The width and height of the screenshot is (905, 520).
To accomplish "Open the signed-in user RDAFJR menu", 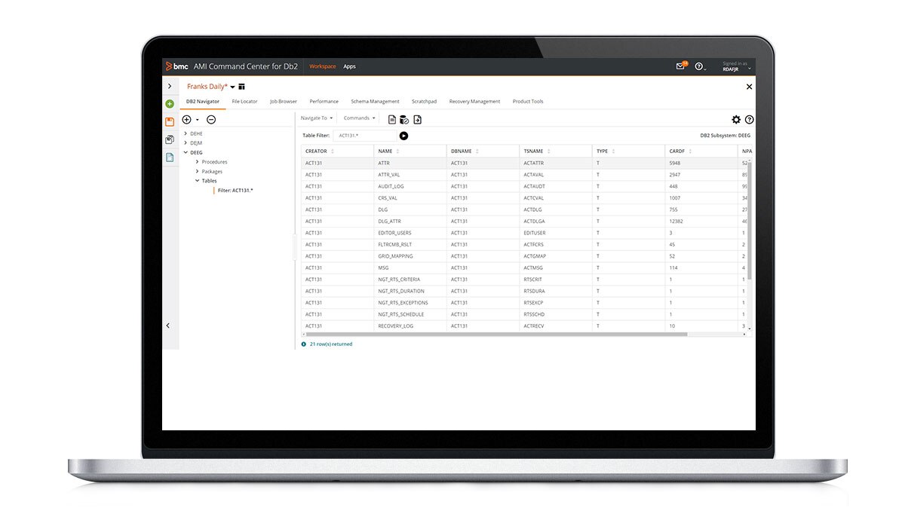I will (736, 66).
